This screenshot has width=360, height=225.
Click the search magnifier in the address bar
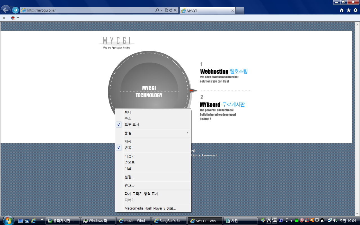[x=157, y=10]
